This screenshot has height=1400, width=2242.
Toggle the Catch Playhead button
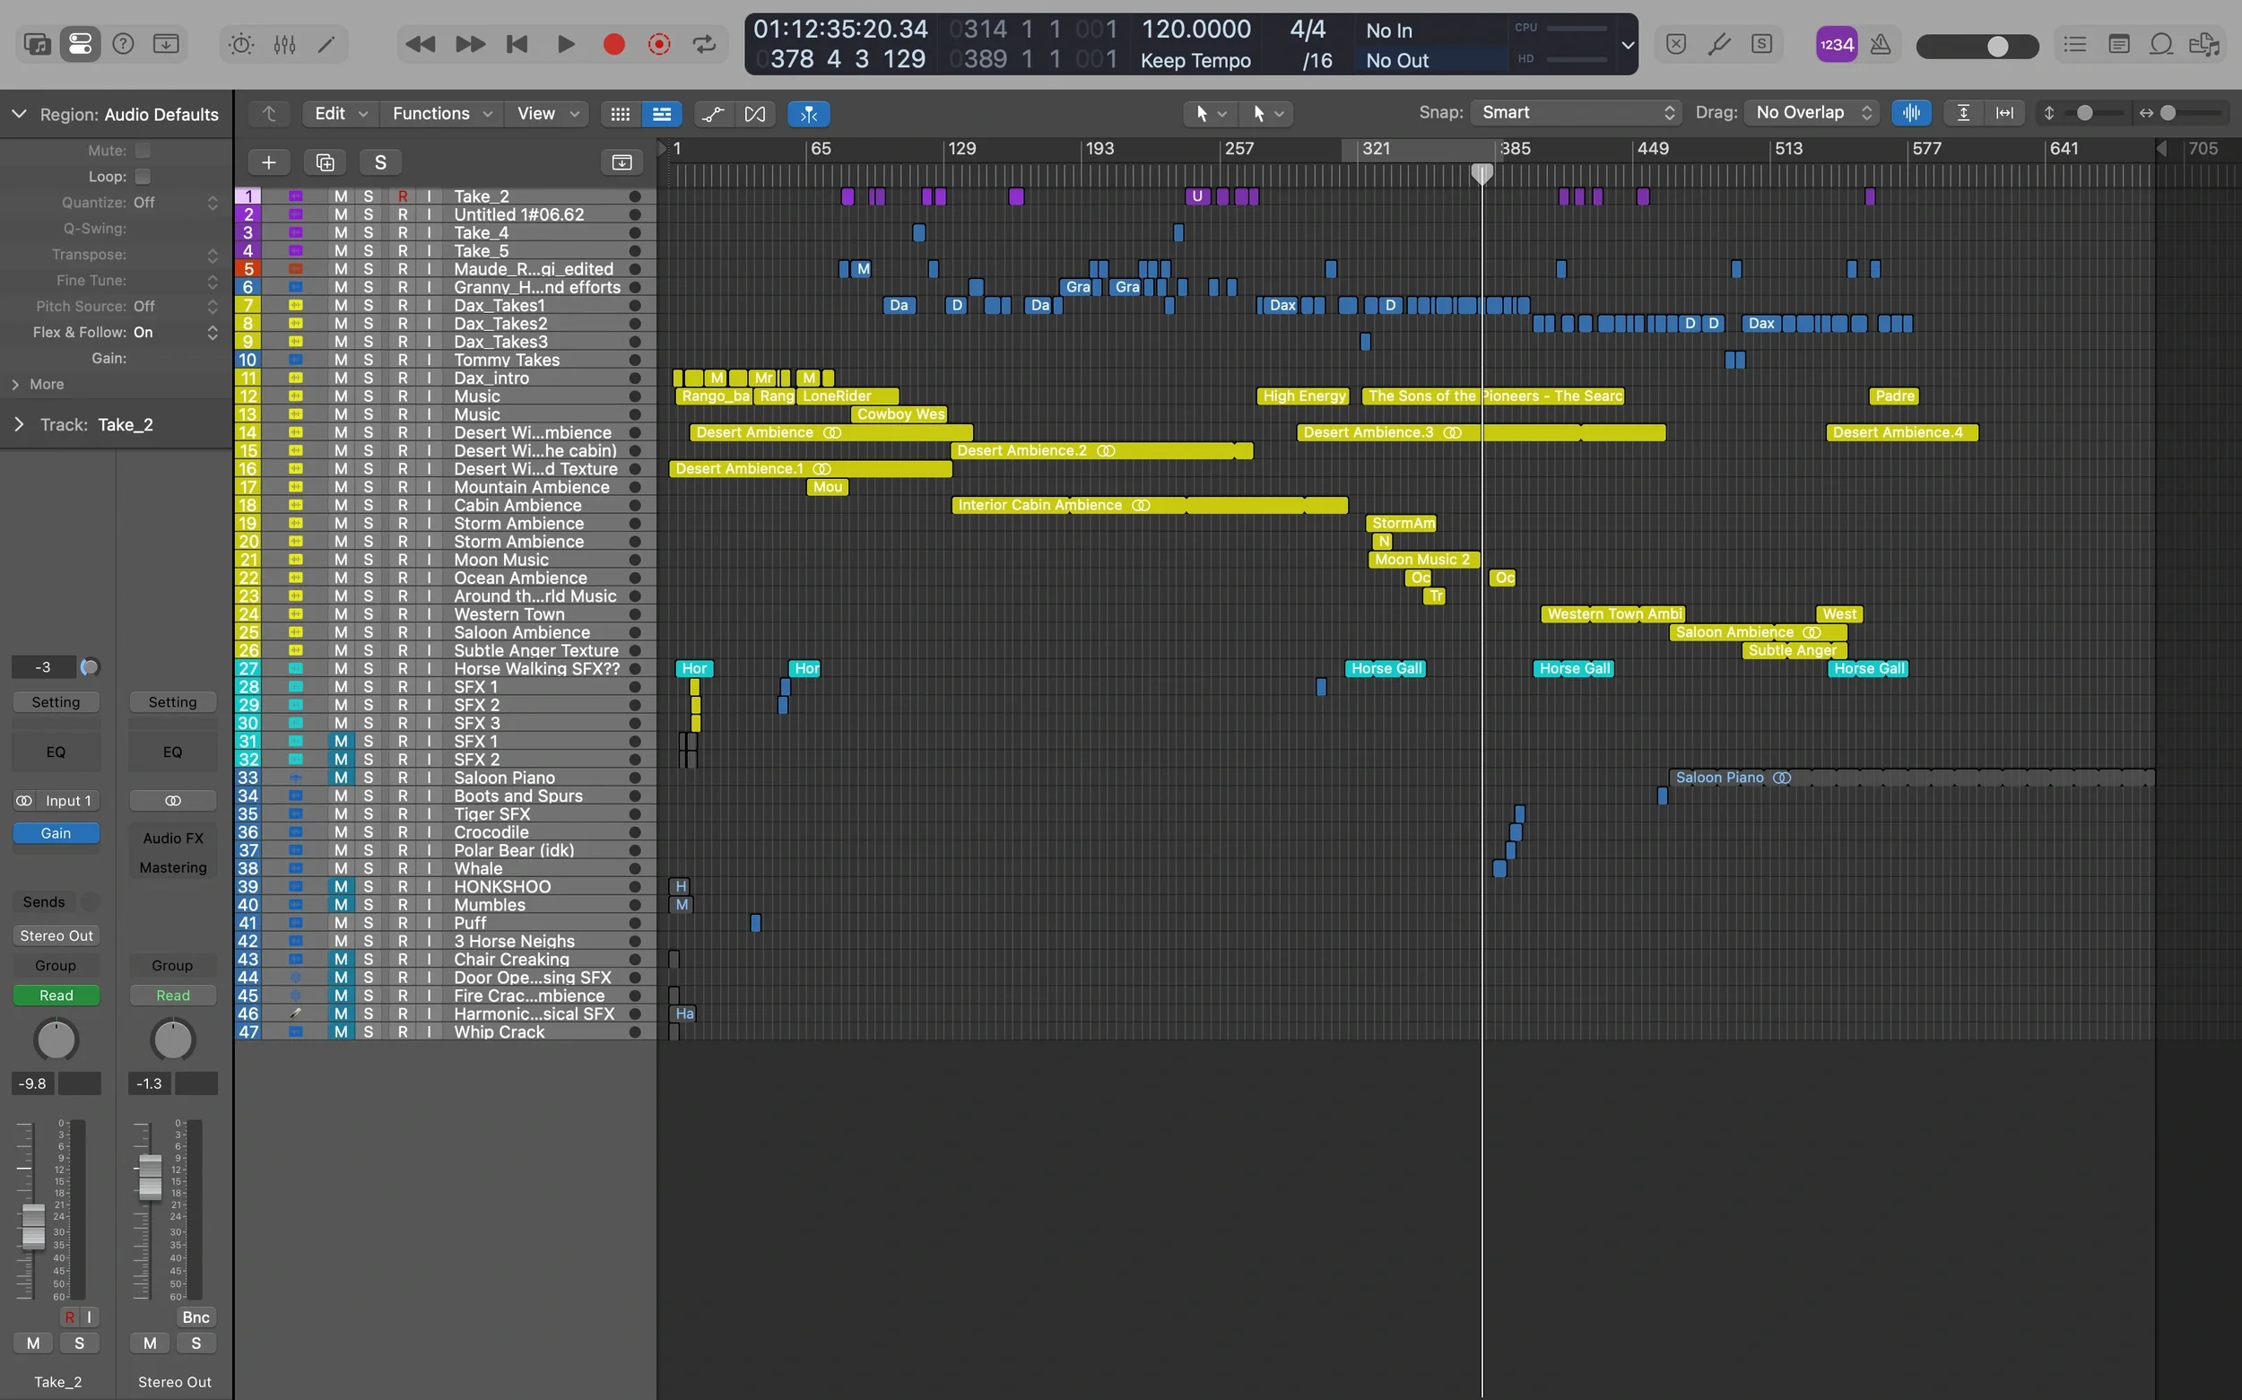point(808,114)
